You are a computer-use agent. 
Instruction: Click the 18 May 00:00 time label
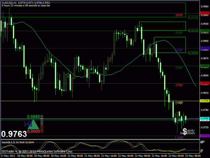pos(25,156)
